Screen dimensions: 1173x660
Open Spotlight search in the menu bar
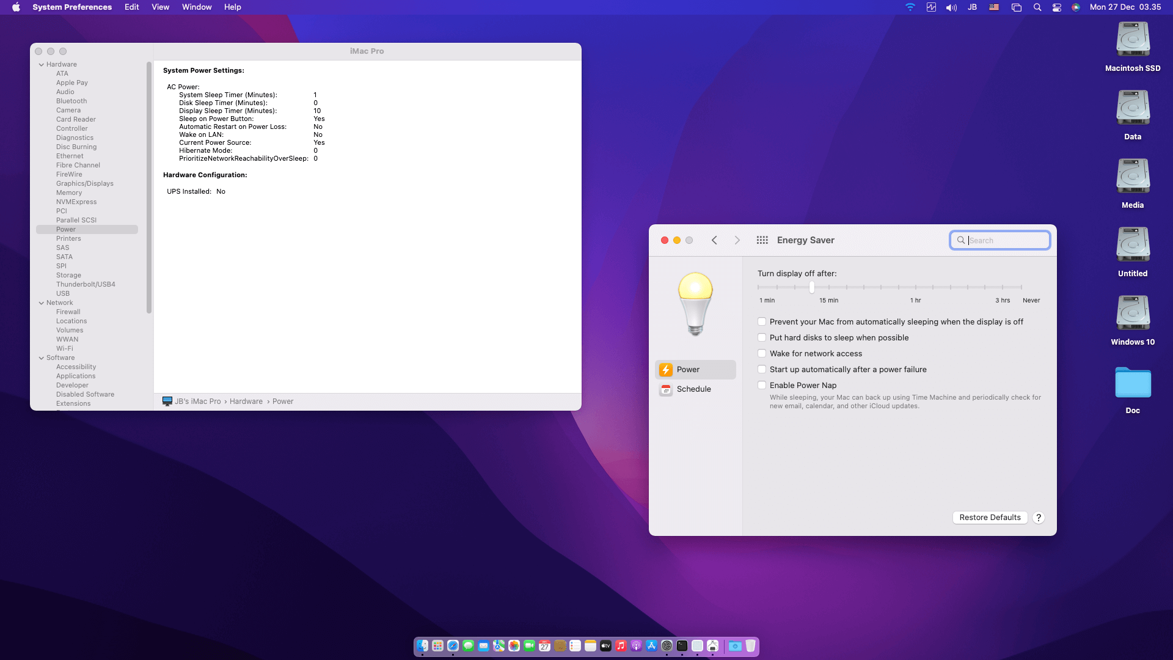click(1037, 7)
